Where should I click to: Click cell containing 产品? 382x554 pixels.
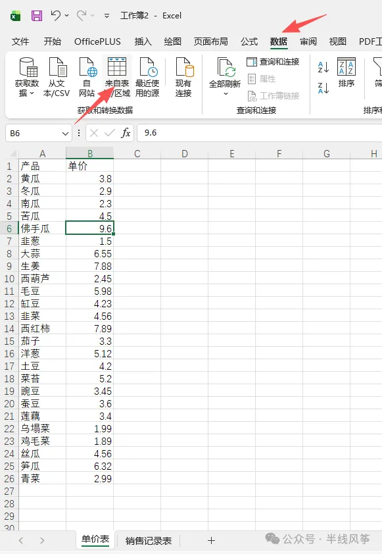[42, 166]
